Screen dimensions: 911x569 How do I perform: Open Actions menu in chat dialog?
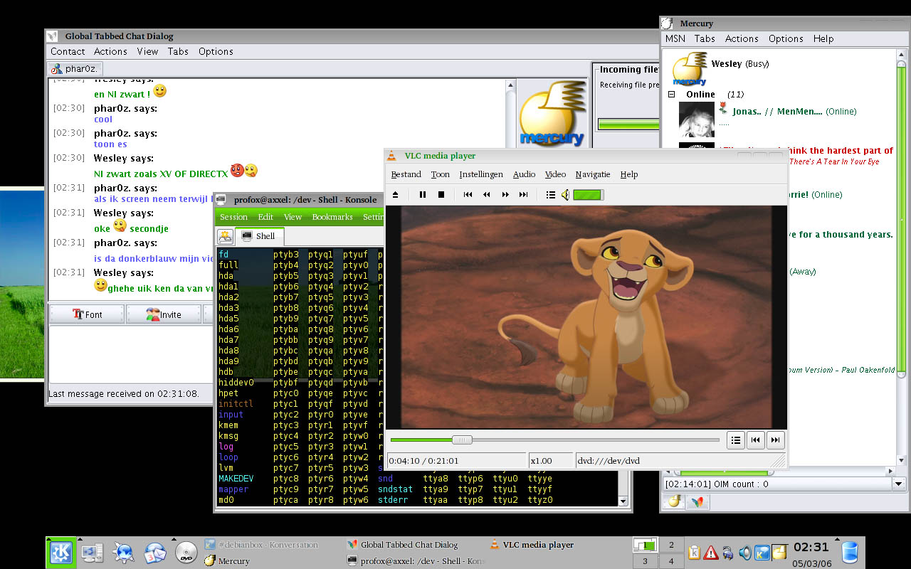click(x=110, y=51)
